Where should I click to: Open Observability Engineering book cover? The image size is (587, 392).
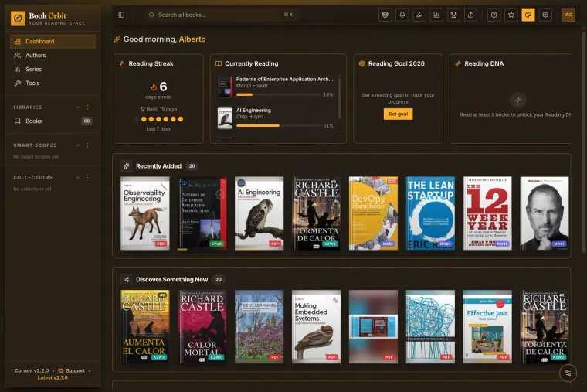145,213
